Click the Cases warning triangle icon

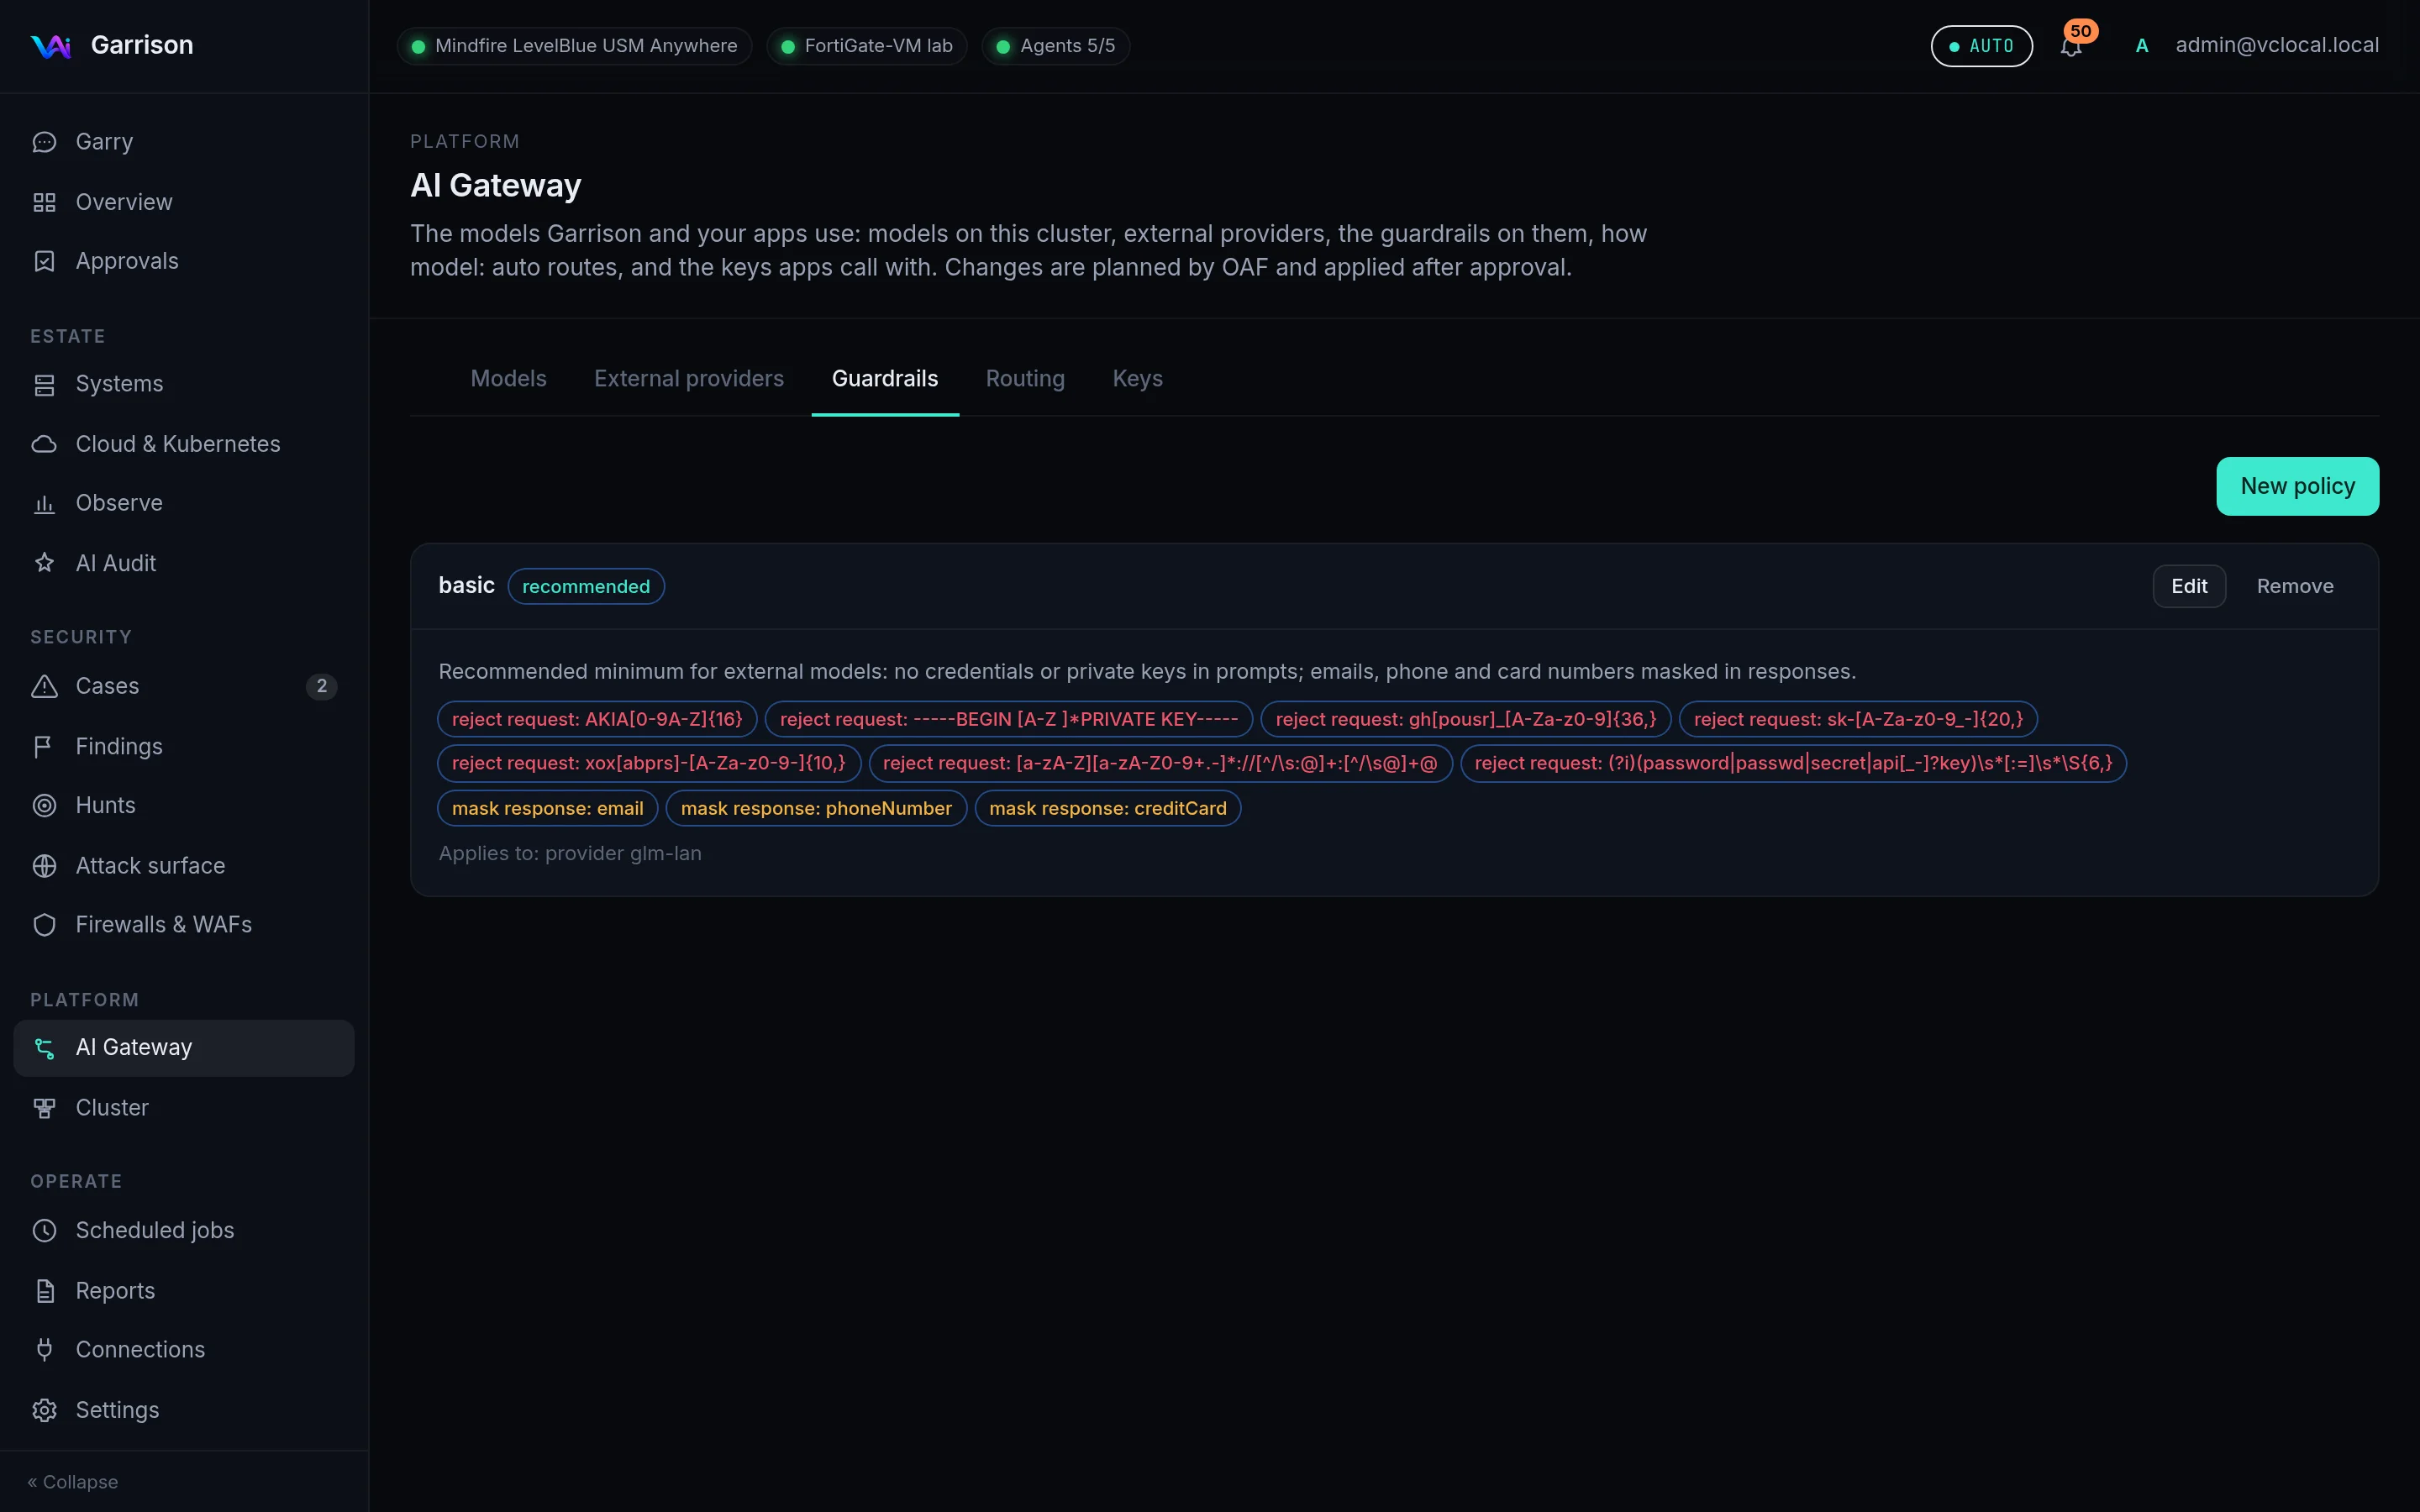coord(44,686)
